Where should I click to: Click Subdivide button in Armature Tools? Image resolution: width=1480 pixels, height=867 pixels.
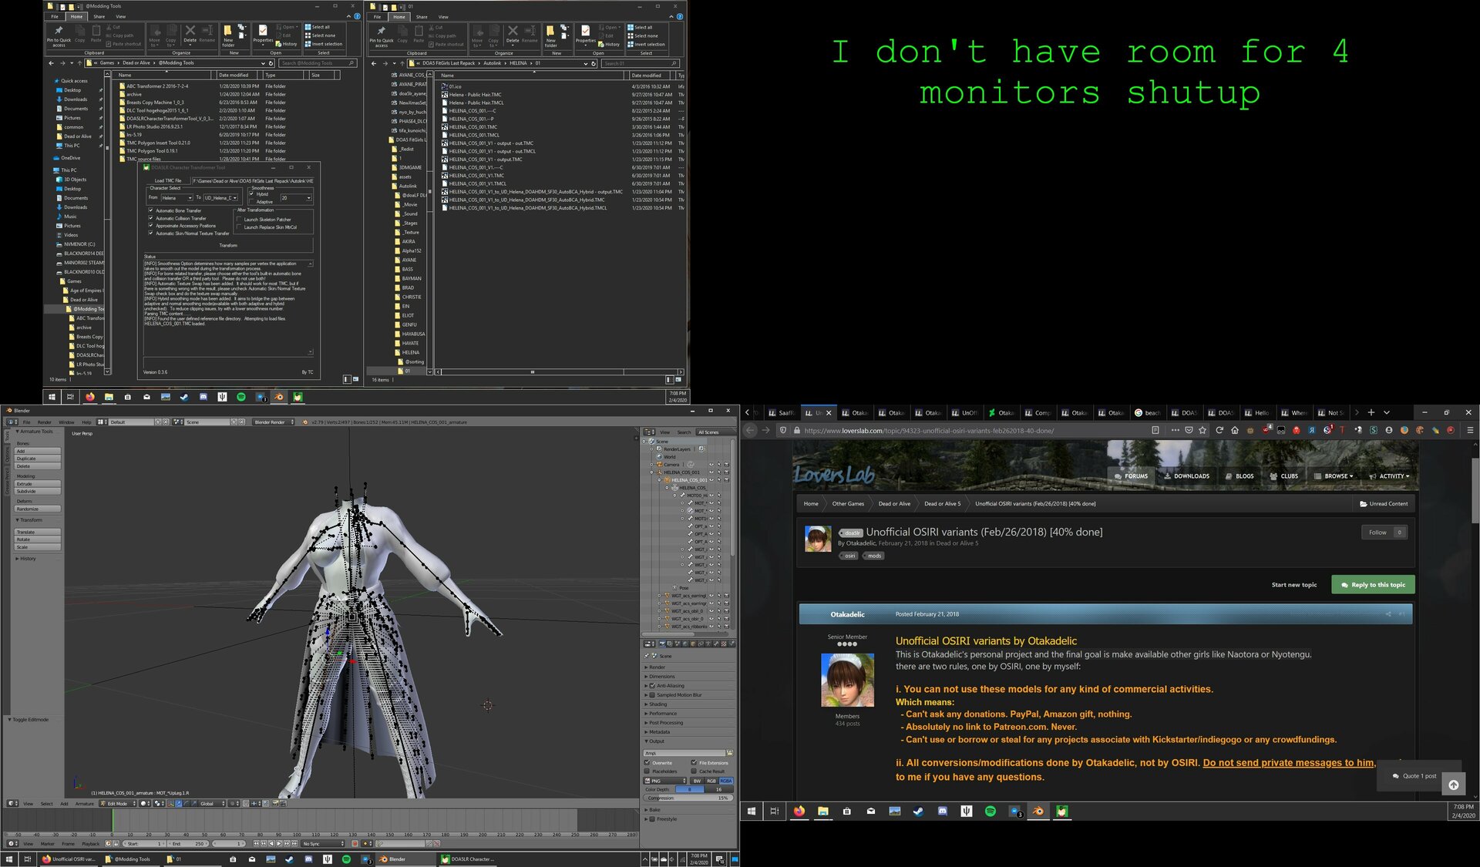click(x=38, y=491)
